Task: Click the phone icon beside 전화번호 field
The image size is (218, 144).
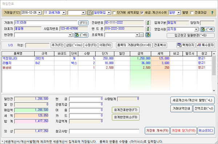Action: point(148,22)
